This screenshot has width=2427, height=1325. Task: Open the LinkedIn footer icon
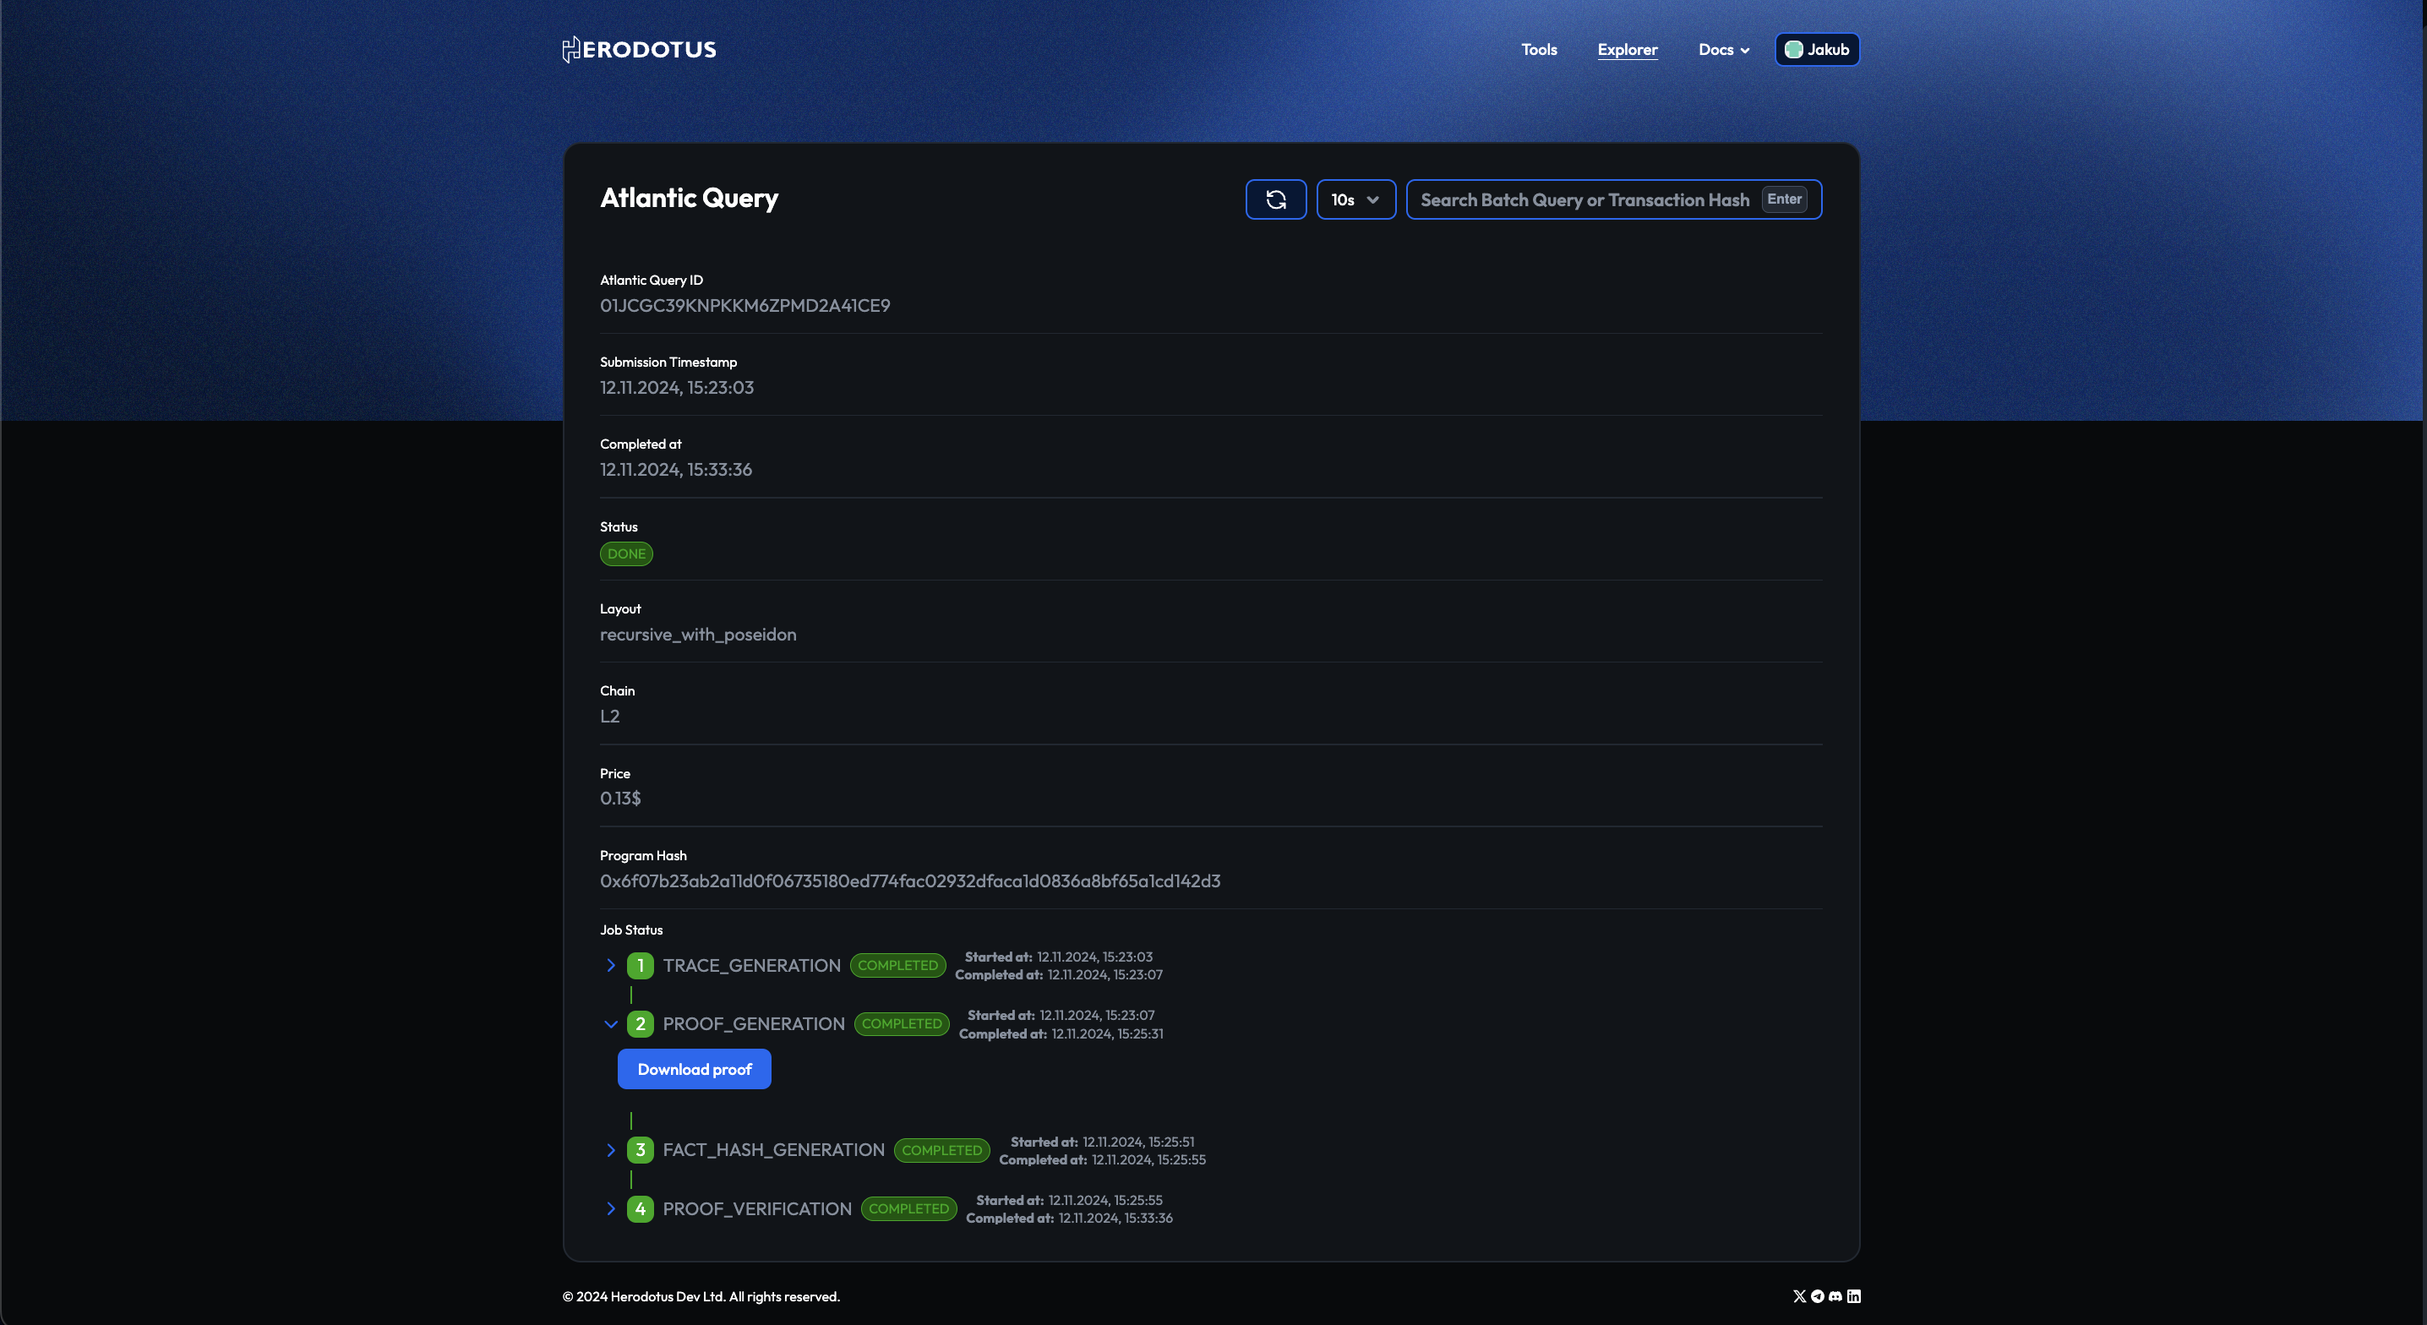tap(1853, 1297)
